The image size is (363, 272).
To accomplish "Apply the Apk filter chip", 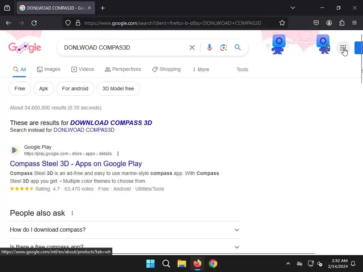I will (44, 89).
